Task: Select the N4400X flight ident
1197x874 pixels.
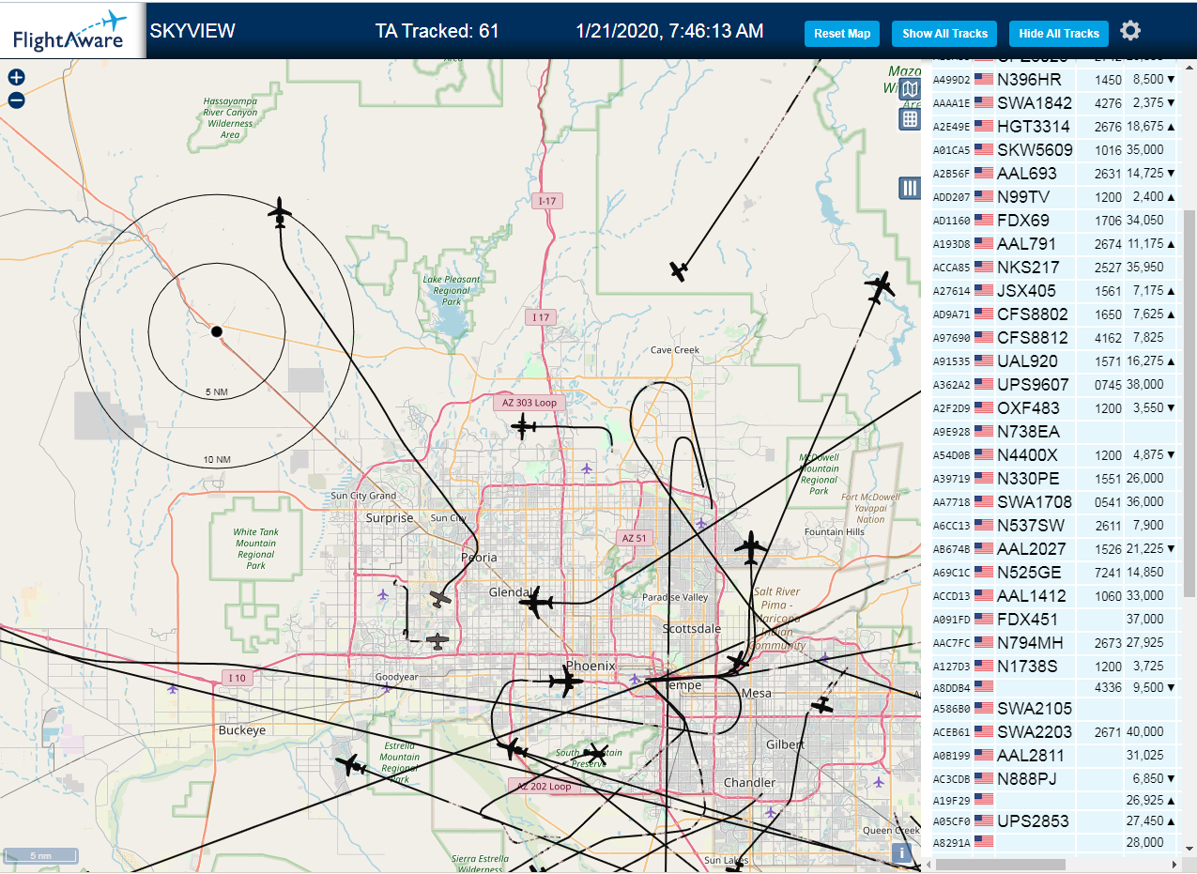Action: [1027, 455]
